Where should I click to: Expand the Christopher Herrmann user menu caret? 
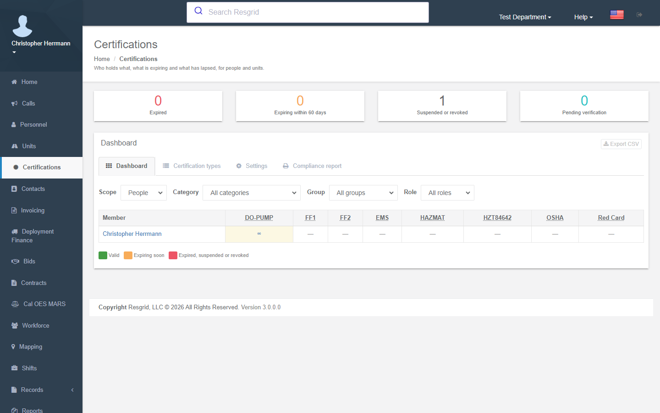coord(14,52)
